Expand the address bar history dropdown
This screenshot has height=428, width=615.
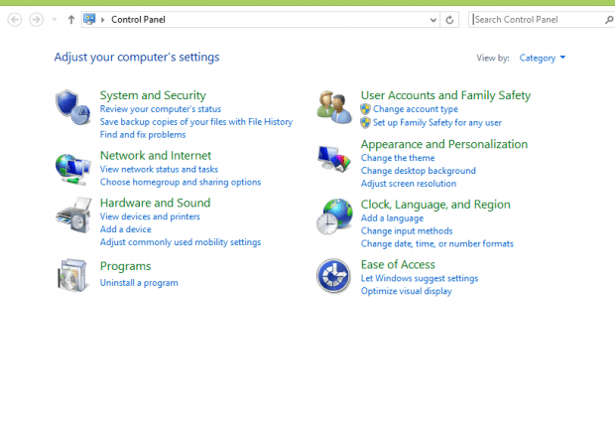433,20
